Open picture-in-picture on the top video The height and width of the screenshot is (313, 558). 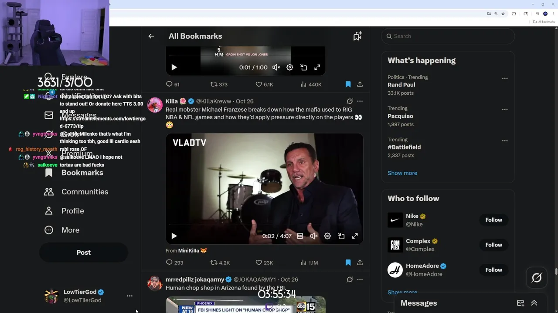304,67
